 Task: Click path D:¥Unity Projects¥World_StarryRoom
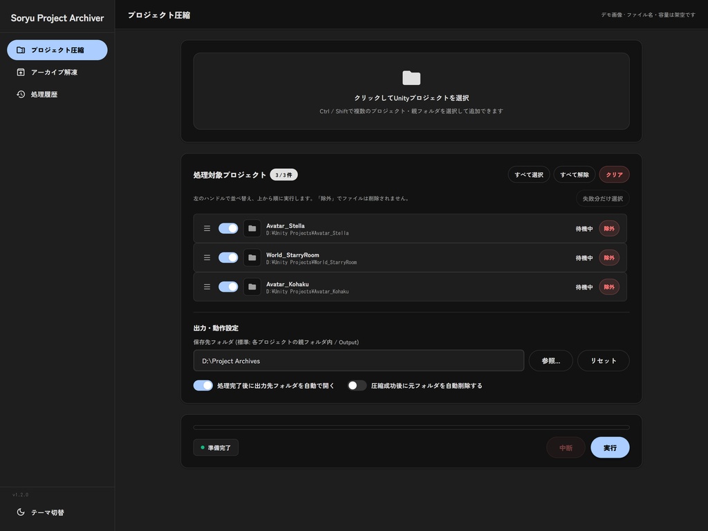(x=311, y=262)
